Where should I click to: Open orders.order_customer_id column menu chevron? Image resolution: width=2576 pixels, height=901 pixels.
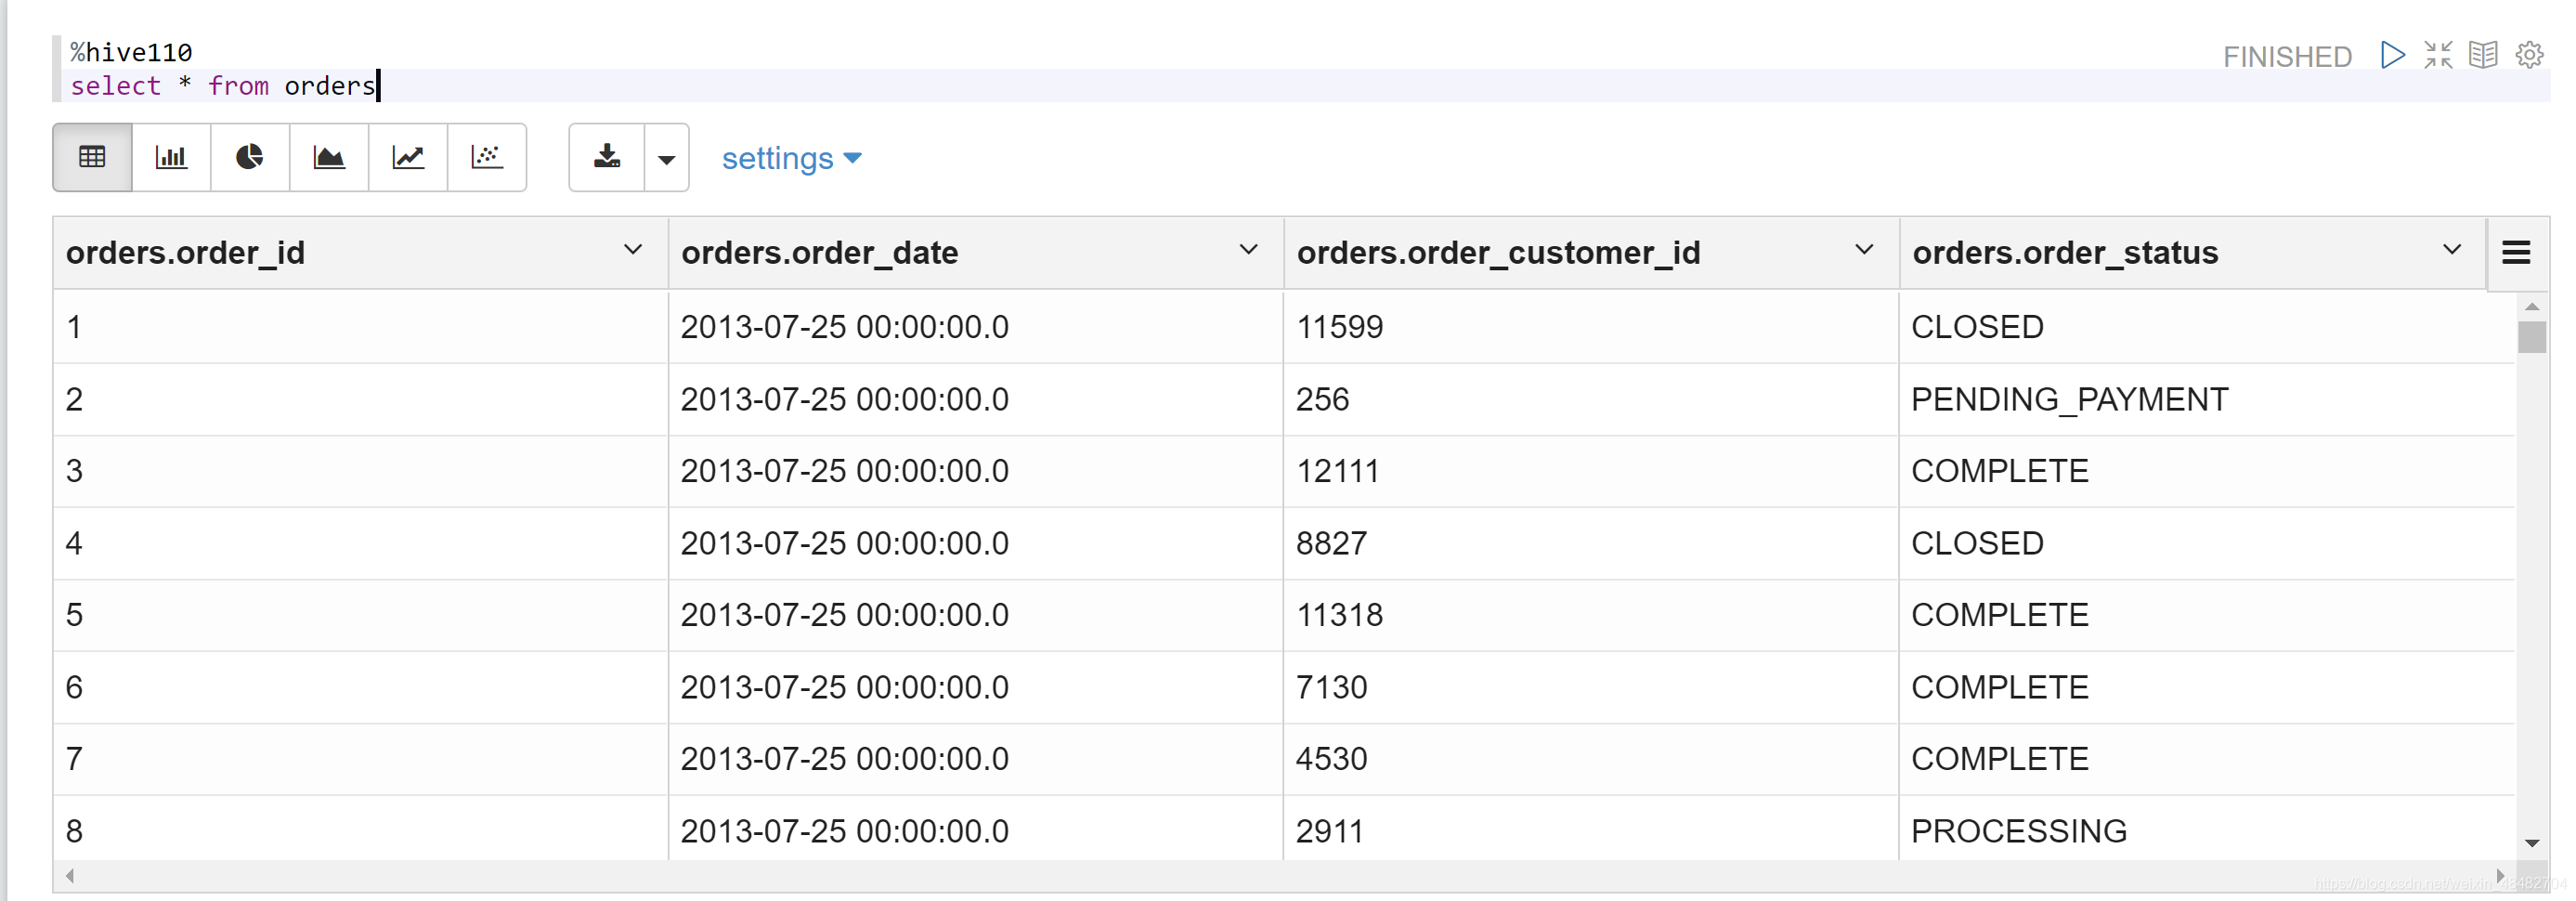click(1864, 250)
